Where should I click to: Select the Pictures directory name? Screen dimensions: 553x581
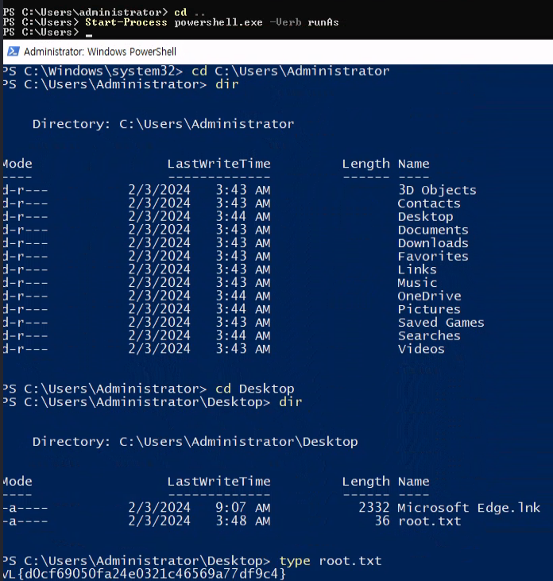pos(429,309)
